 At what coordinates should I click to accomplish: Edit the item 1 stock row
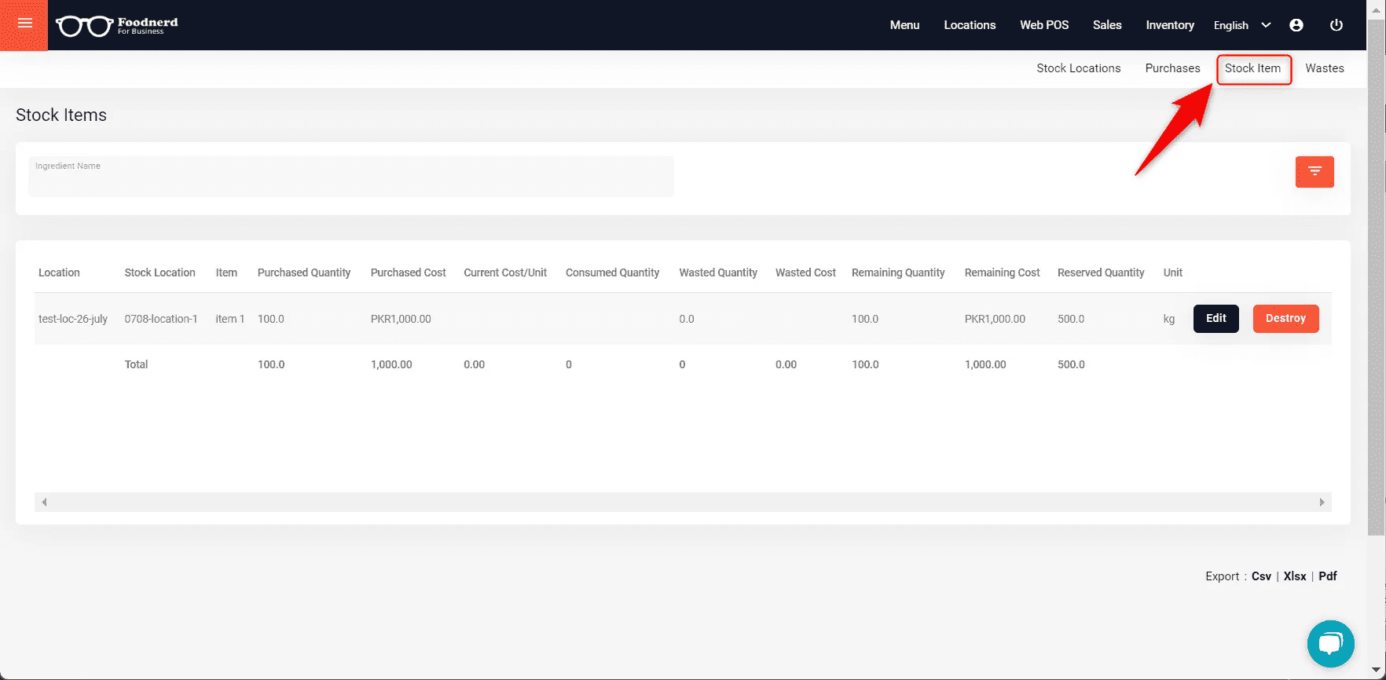(x=1216, y=319)
